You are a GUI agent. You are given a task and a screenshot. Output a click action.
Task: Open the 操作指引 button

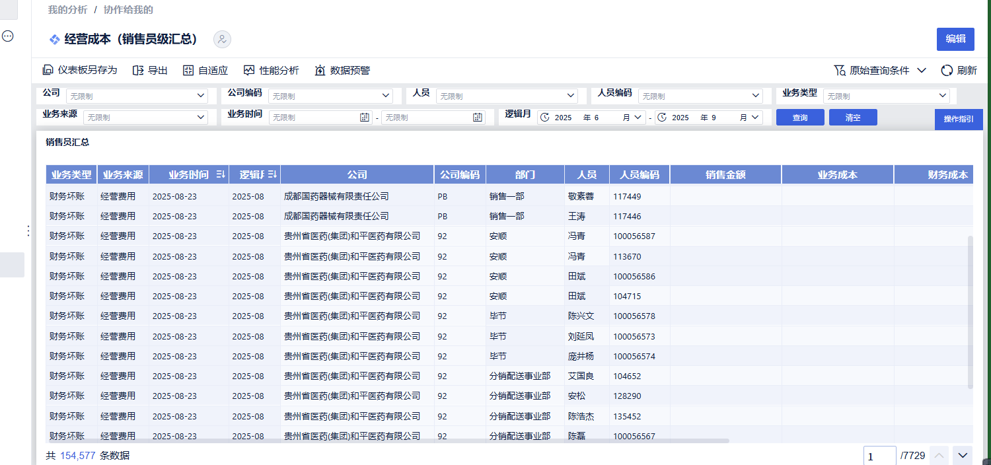pos(959,120)
